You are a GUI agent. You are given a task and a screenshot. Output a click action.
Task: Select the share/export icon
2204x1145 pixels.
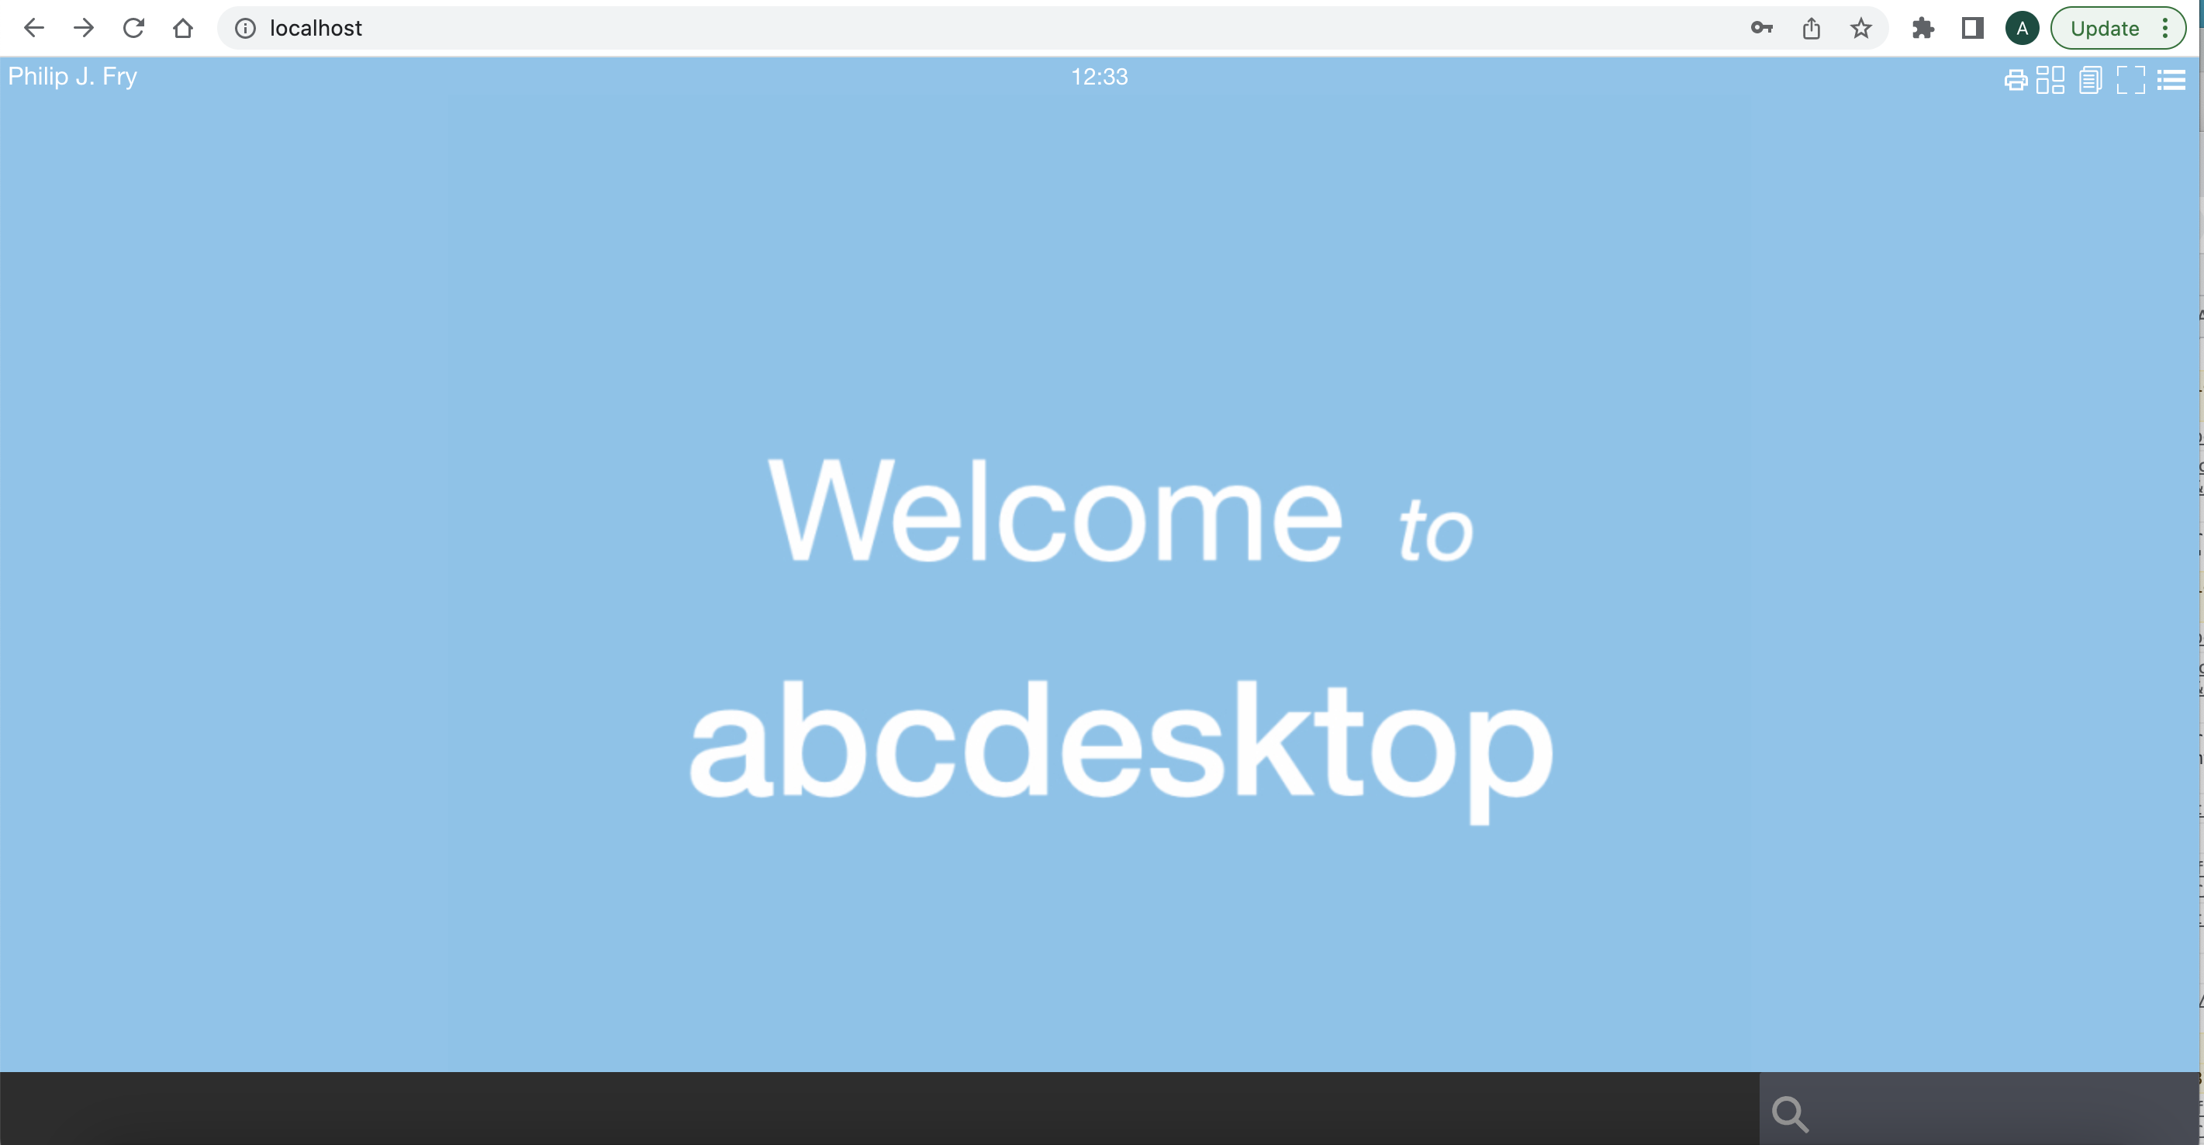click(1812, 26)
